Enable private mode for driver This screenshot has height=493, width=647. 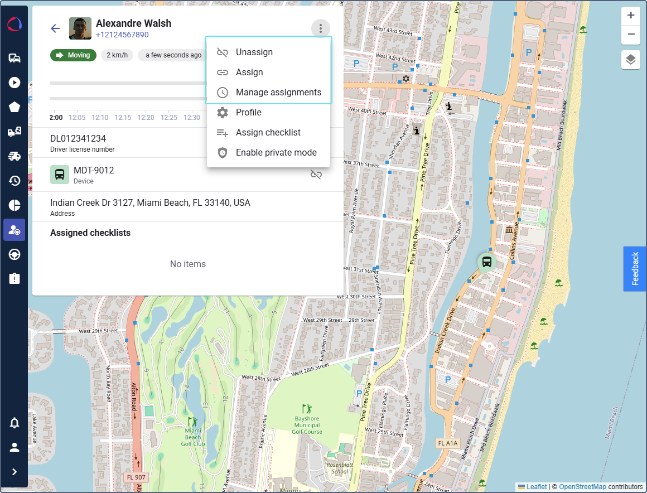tap(276, 153)
